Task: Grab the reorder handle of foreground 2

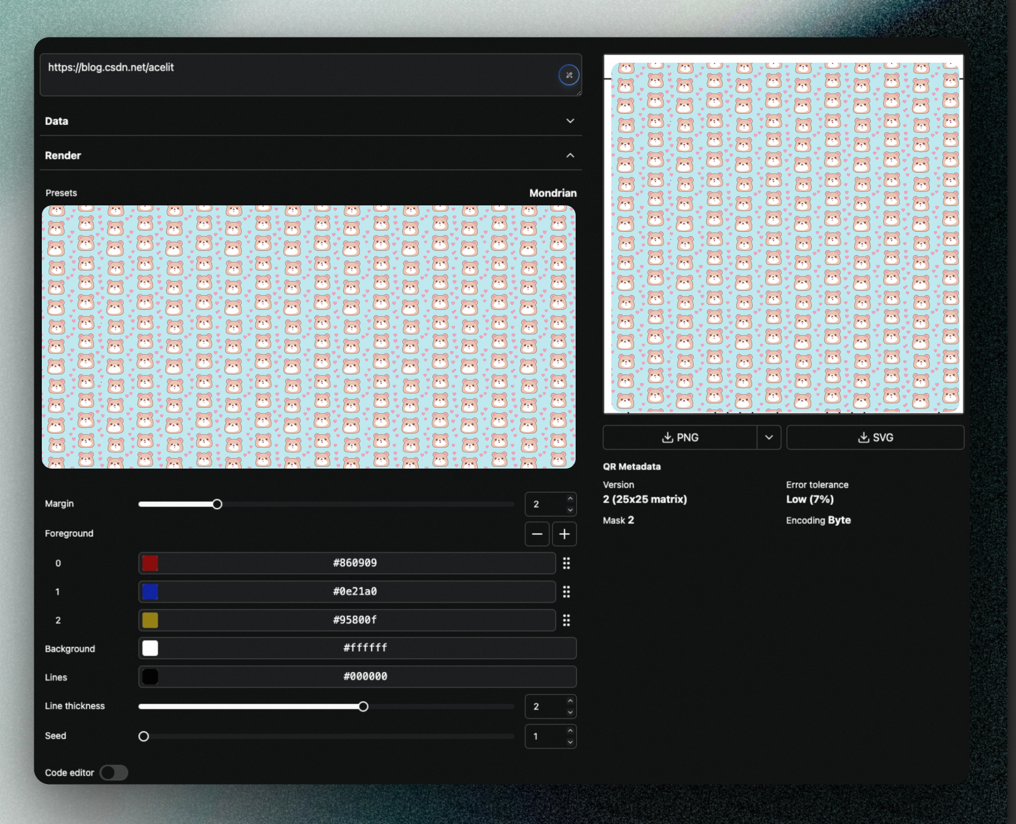Action: point(566,620)
